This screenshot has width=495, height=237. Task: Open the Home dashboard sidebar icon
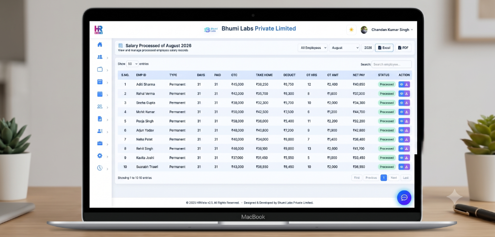[100, 44]
